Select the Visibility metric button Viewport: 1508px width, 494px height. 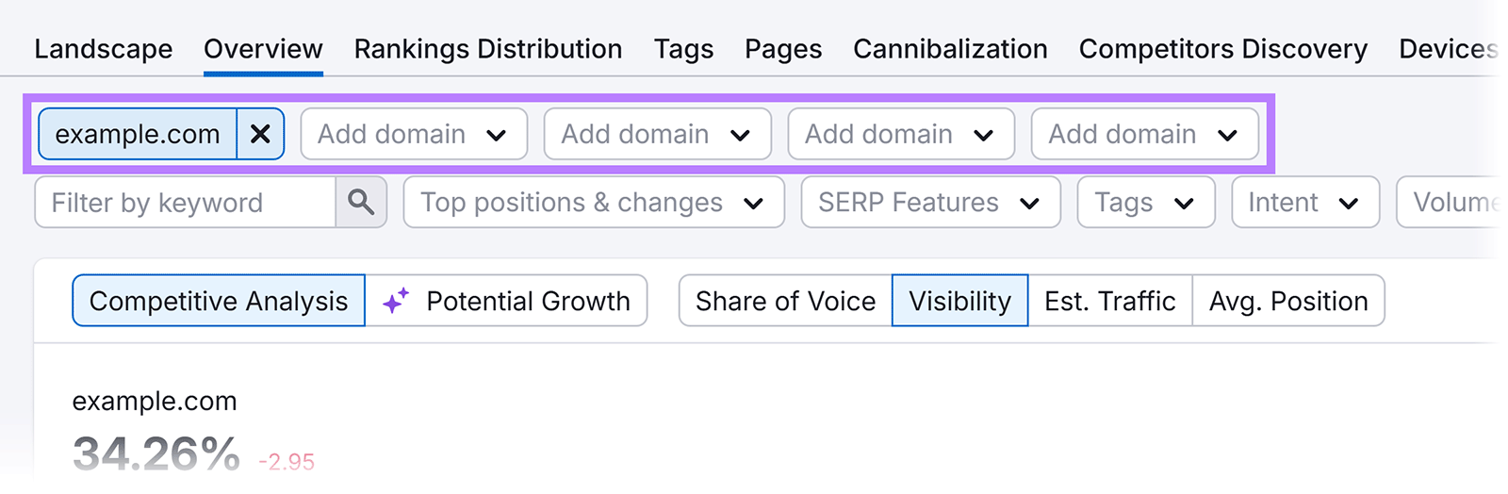coord(959,301)
